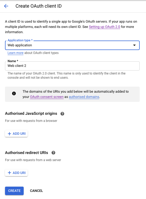Add a URI for JavaScript origins
This screenshot has height=199, width=146.
16,134
